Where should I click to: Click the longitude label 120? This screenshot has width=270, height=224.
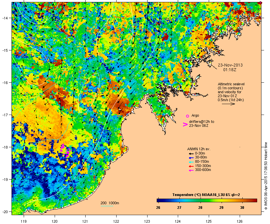pyautogui.click(x=55, y=221)
